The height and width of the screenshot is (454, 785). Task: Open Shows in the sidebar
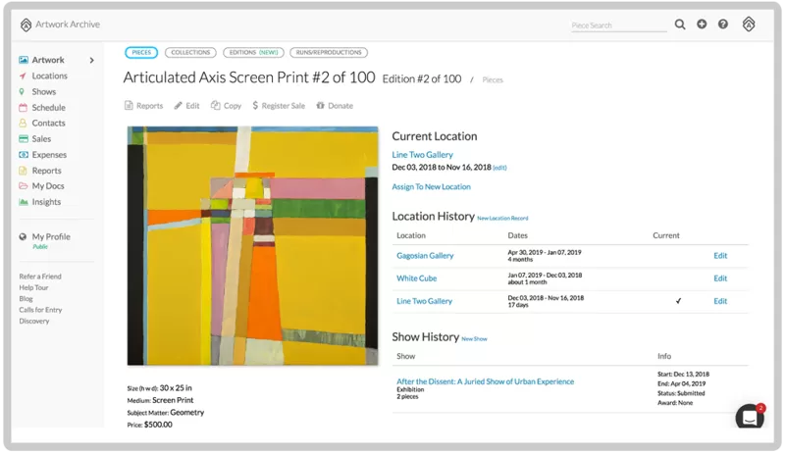click(44, 91)
